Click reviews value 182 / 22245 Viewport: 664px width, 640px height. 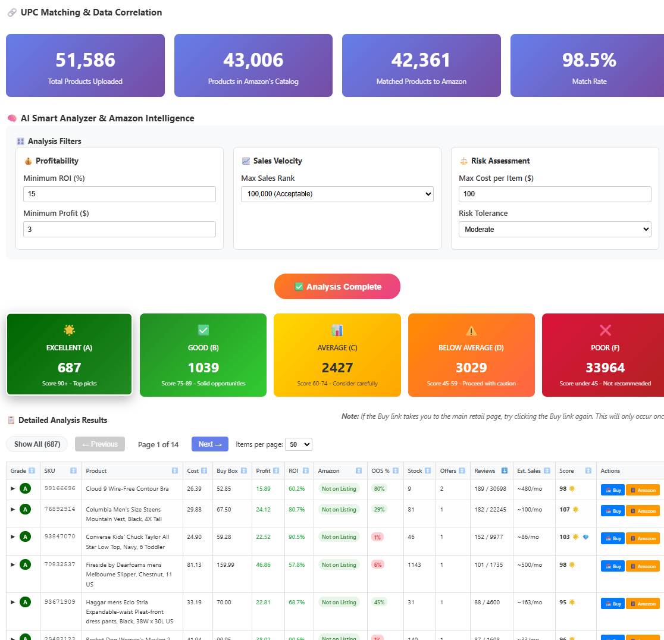pos(490,510)
